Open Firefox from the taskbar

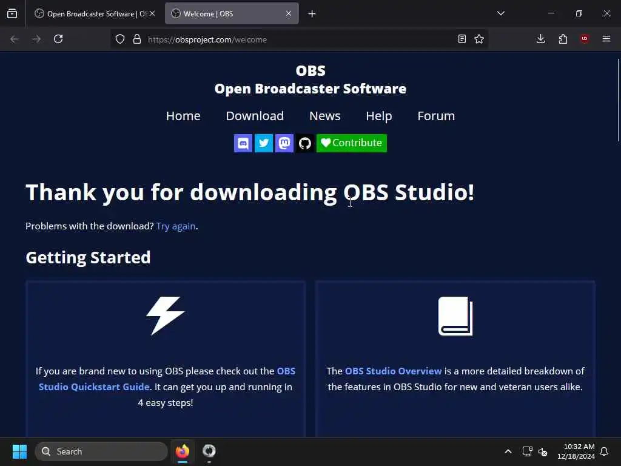(183, 451)
